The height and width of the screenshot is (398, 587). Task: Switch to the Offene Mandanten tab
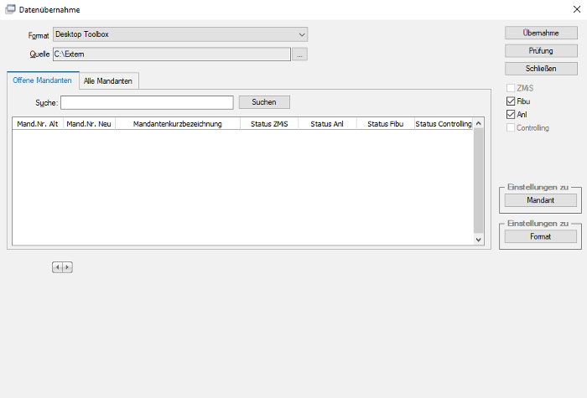(42, 80)
